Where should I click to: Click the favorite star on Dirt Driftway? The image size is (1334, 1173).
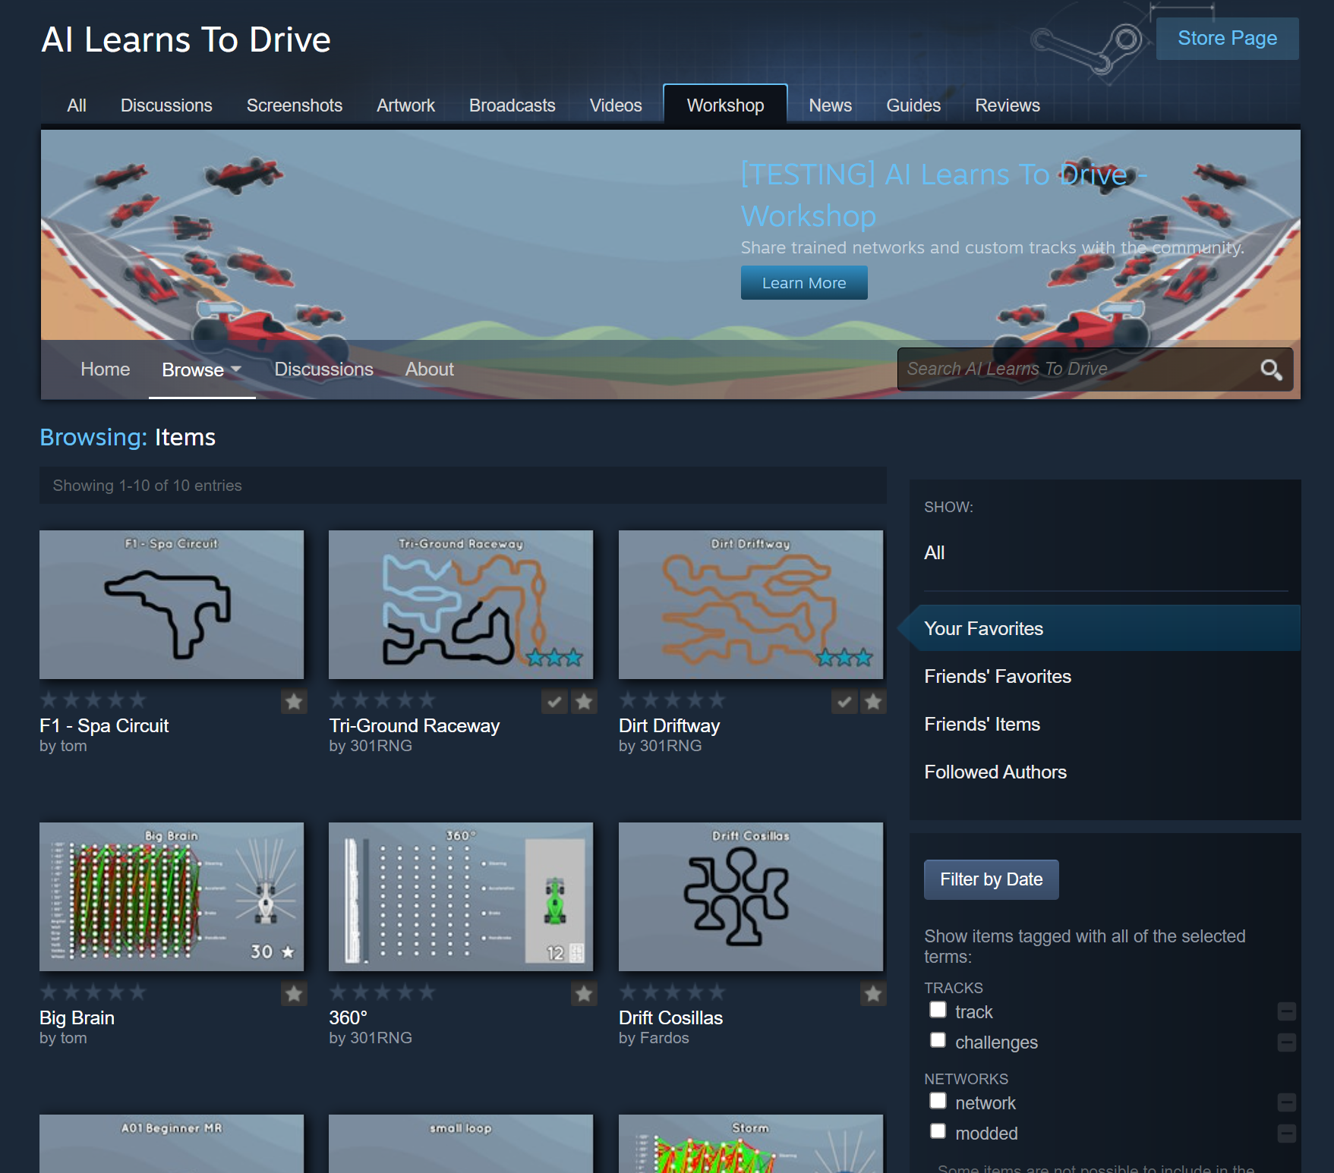(873, 702)
